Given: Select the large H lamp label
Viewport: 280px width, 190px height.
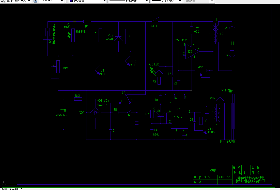Looking at the screenshot, I should (x=232, y=44).
